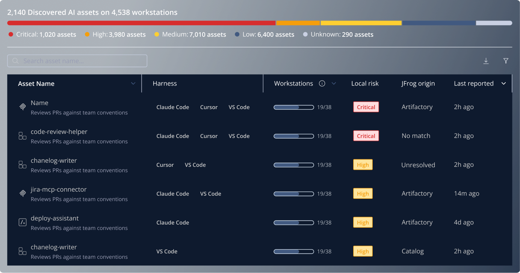Click the "Low: 6,400 assets" legend label
This screenshot has width=520, height=273.
268,34
